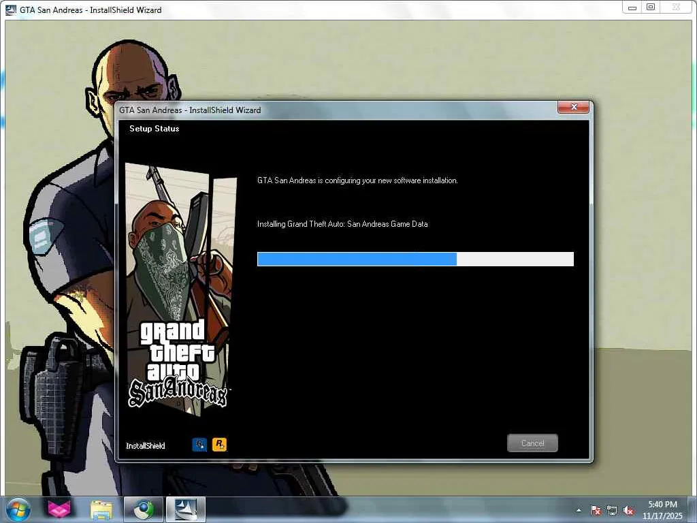The height and width of the screenshot is (523, 697).
Task: Click the Cancel button in the installer
Action: [532, 443]
